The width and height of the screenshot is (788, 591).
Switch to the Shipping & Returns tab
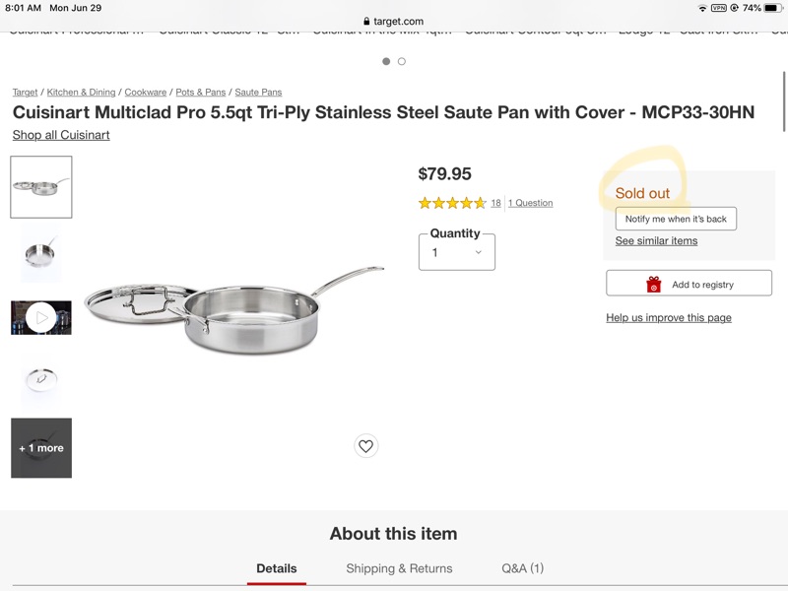(x=399, y=568)
